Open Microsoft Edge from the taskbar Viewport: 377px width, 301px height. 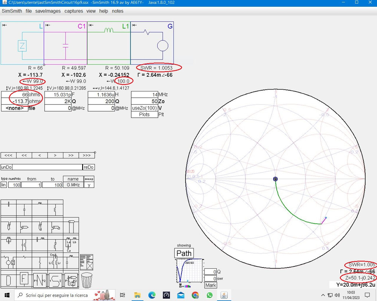(152, 295)
